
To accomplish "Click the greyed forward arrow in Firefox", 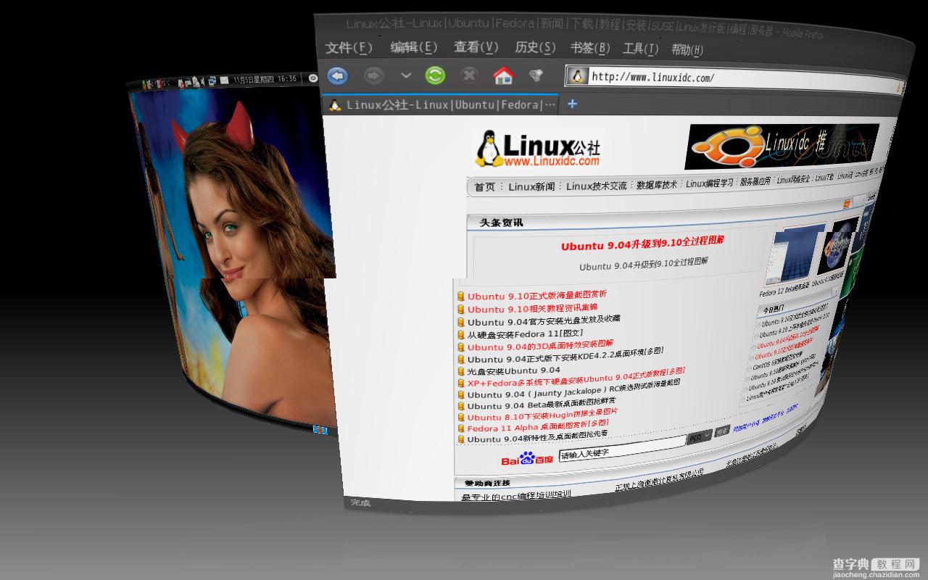I will 374,75.
